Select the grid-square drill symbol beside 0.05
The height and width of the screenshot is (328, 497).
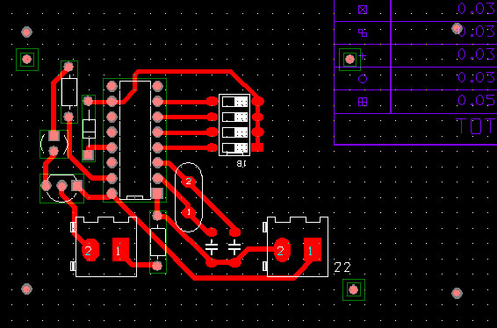pos(363,102)
